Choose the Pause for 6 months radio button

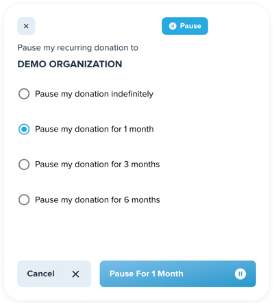pos(24,199)
